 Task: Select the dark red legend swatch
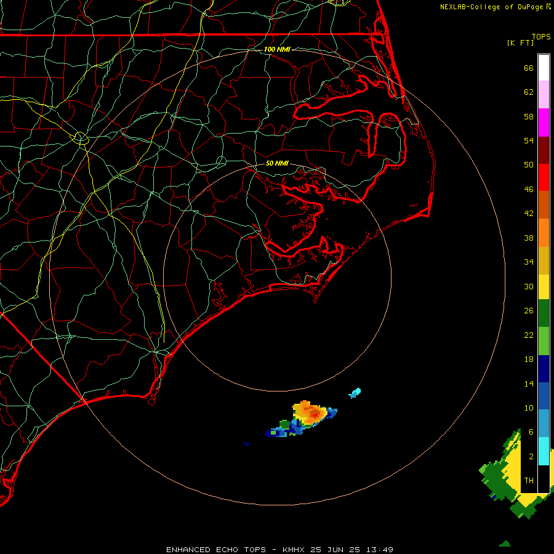544,150
